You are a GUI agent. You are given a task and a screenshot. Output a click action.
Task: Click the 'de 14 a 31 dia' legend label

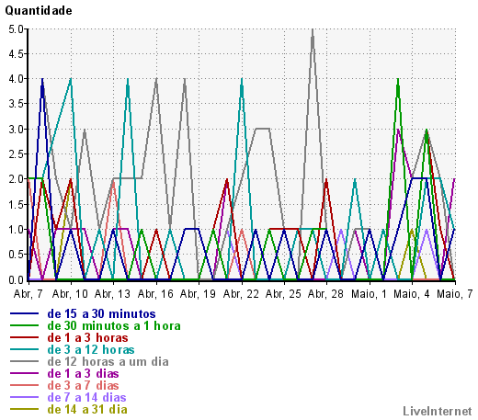[87, 410]
